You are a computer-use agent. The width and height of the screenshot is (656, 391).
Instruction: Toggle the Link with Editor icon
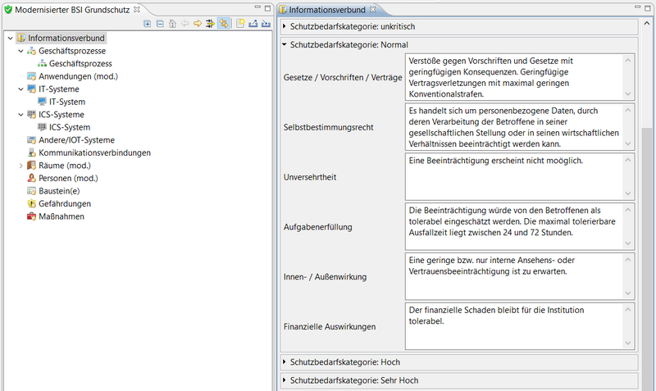224,24
